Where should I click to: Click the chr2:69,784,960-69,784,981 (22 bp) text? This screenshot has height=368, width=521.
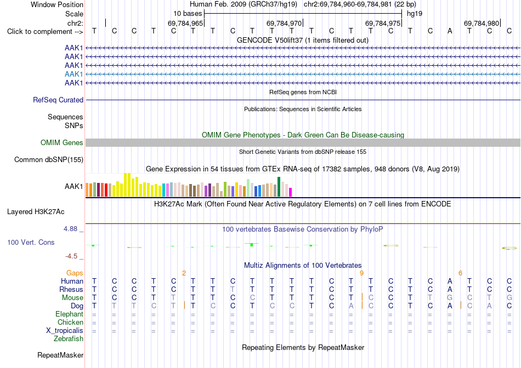[x=360, y=4]
